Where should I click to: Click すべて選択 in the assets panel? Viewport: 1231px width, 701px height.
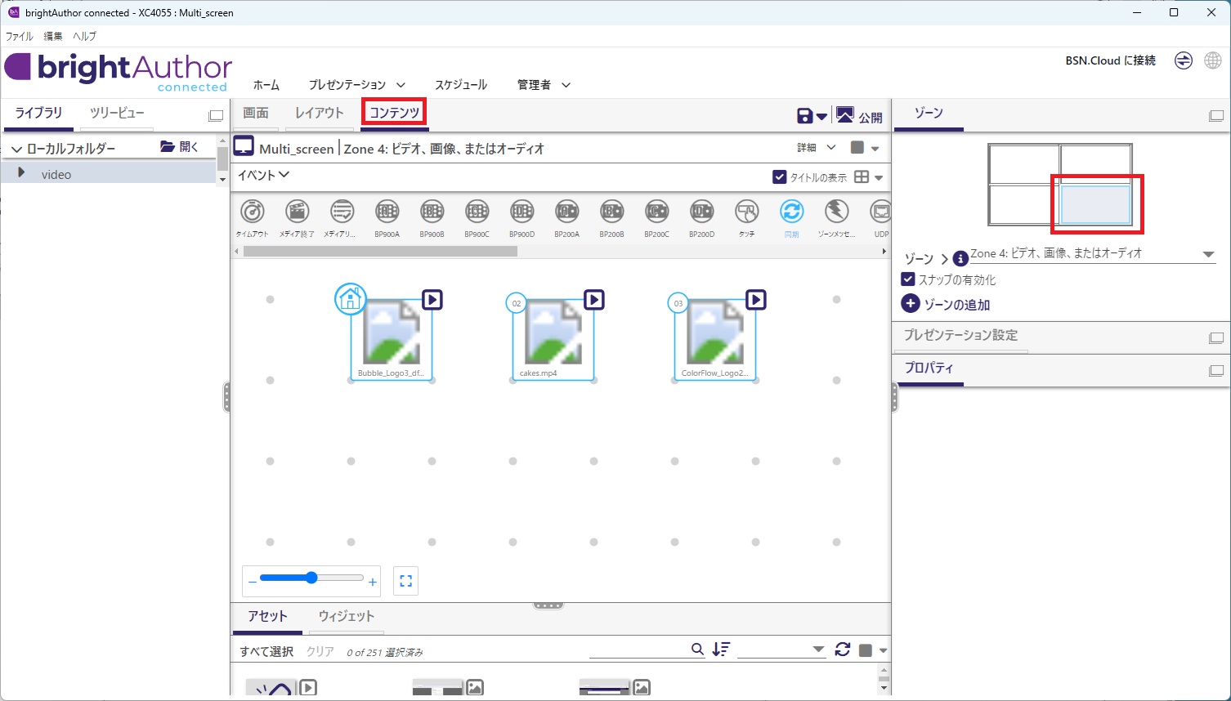[x=266, y=651]
